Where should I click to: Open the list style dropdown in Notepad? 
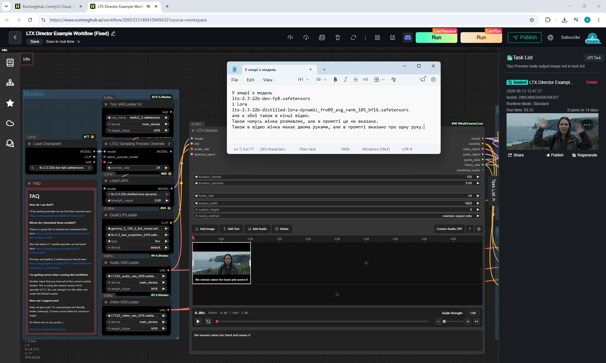tap(321, 80)
